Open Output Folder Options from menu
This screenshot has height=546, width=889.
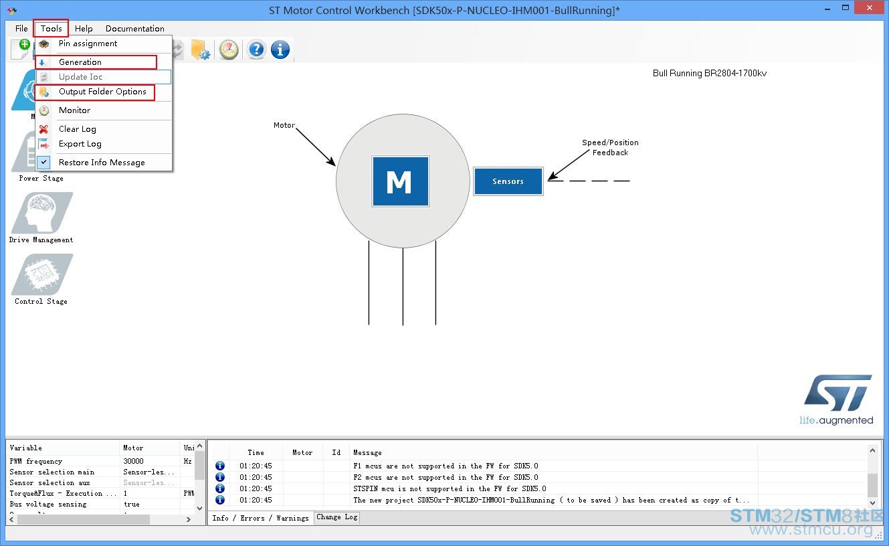point(104,92)
